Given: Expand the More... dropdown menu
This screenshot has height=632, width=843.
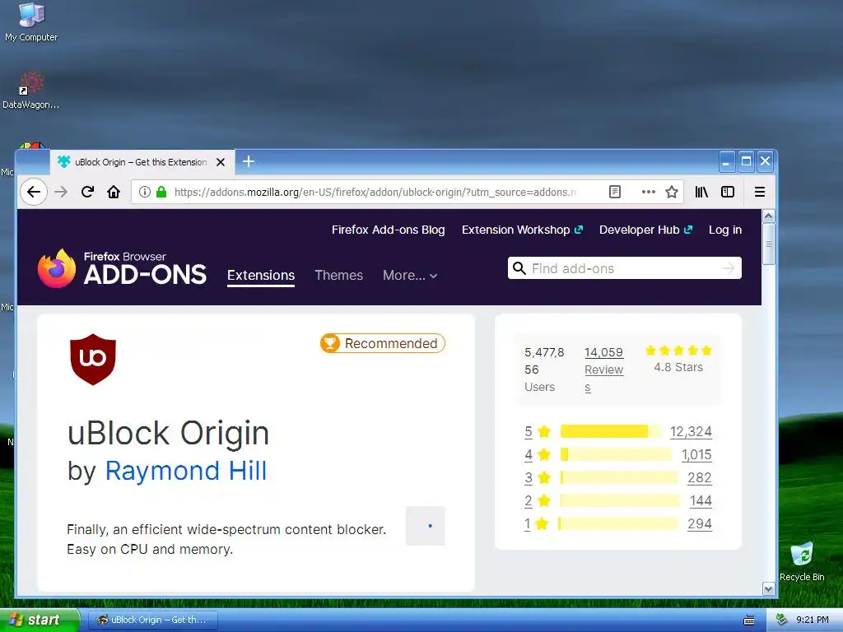Looking at the screenshot, I should coord(410,276).
